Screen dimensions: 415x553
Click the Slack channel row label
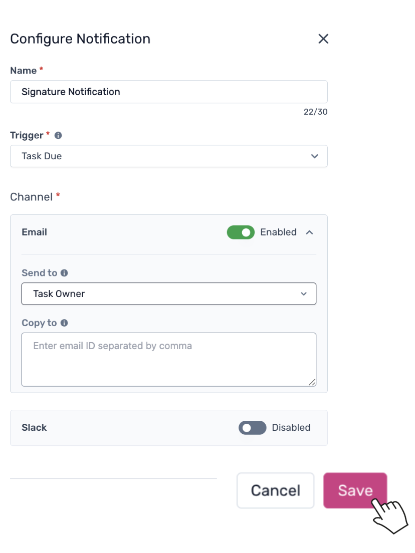[x=34, y=428]
